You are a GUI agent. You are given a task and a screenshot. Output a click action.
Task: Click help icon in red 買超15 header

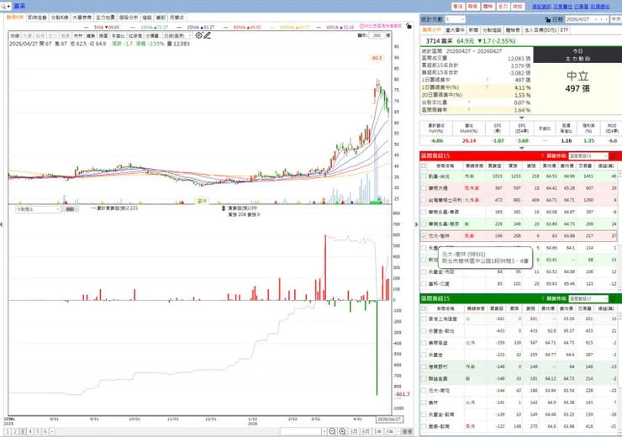pyautogui.click(x=542, y=155)
